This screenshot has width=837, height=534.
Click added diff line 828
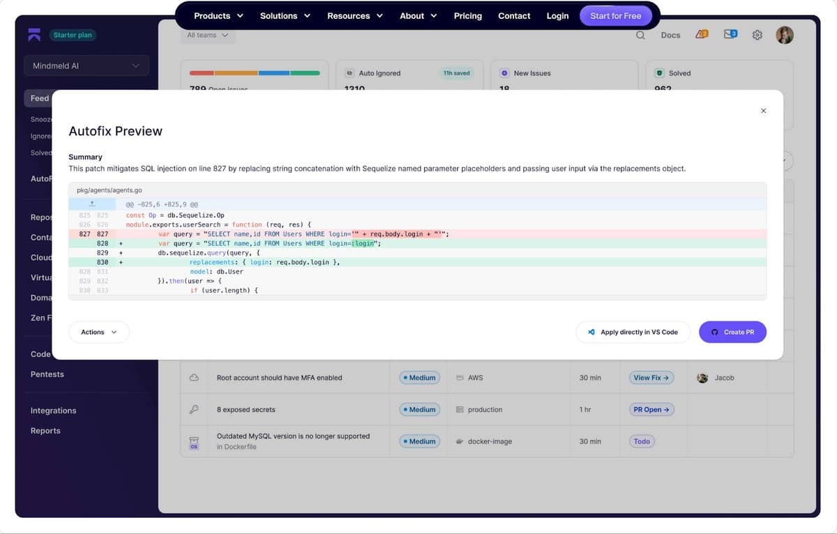[417, 244]
